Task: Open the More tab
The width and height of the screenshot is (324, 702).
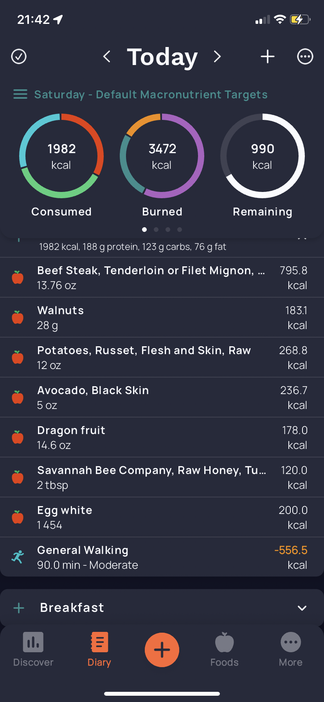Action: click(291, 650)
